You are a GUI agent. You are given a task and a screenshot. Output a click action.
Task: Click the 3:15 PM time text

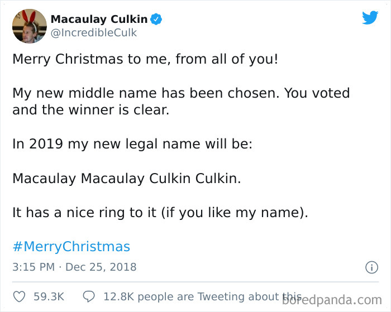[x=34, y=267]
